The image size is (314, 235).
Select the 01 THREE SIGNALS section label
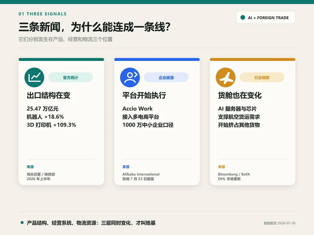(x=42, y=14)
